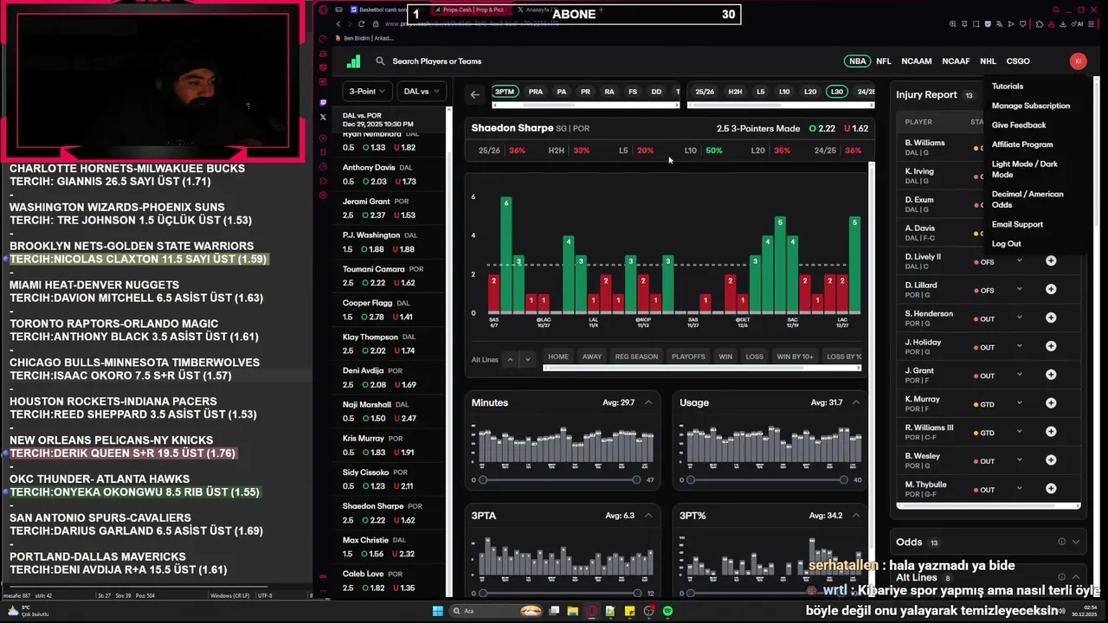Add S. Henderson with plus icon
The height and width of the screenshot is (623, 1108).
point(1051,318)
